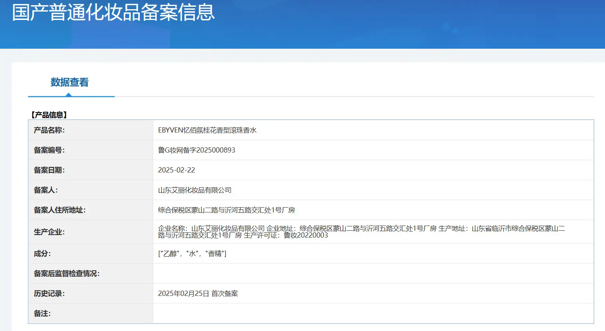The height and width of the screenshot is (331, 605).
Task: Select filing number 鲁G妆网备字2025000893
Action: tap(197, 150)
